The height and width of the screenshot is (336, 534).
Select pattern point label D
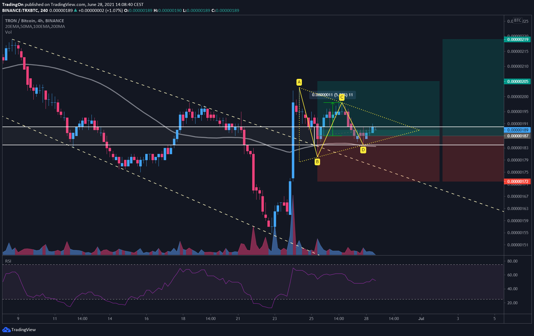pos(363,150)
